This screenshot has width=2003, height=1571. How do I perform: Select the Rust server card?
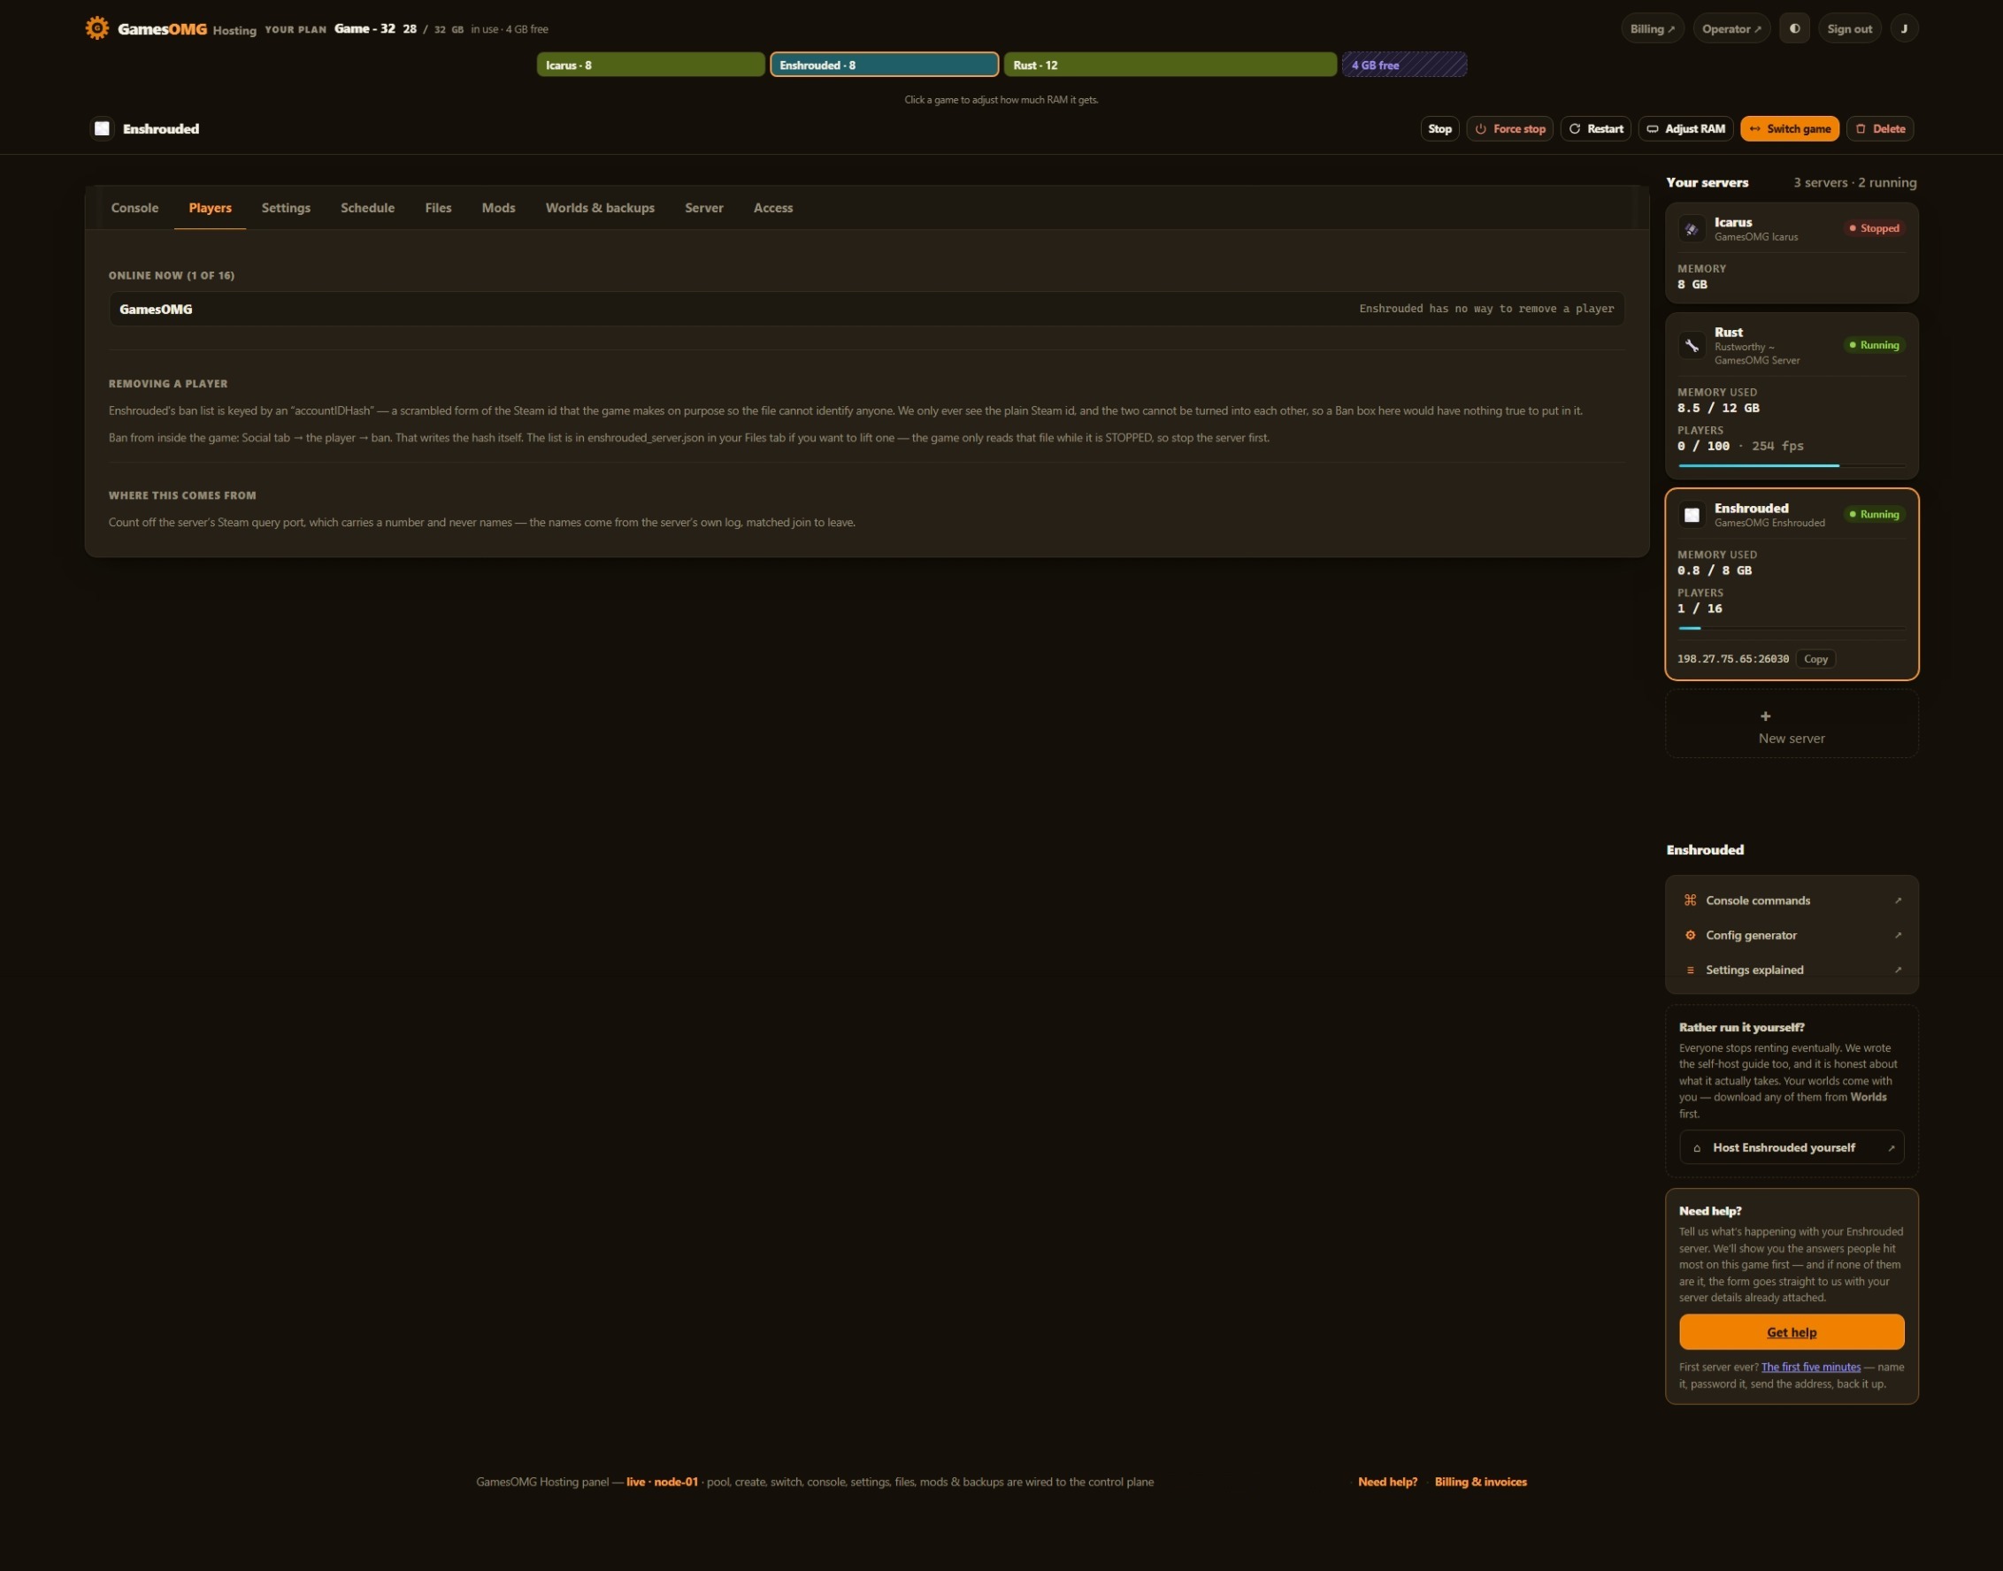click(x=1792, y=395)
